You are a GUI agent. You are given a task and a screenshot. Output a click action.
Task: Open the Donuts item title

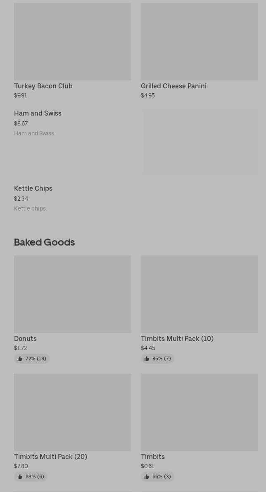(25, 338)
